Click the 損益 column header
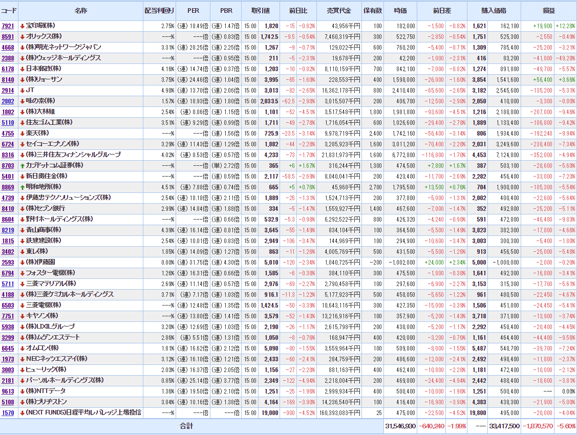 548,11
